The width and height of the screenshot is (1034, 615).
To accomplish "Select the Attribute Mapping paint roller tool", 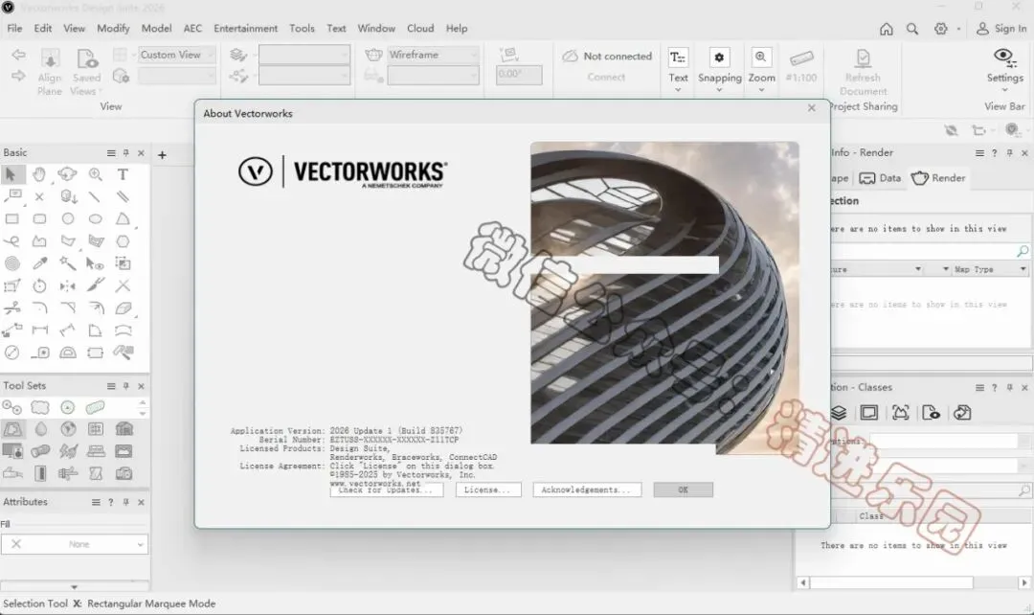I will 124,353.
